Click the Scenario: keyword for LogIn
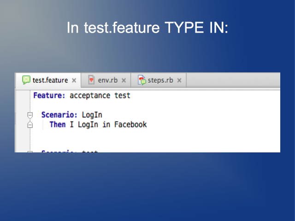Viewport: 295px width, 221px height. coord(59,115)
